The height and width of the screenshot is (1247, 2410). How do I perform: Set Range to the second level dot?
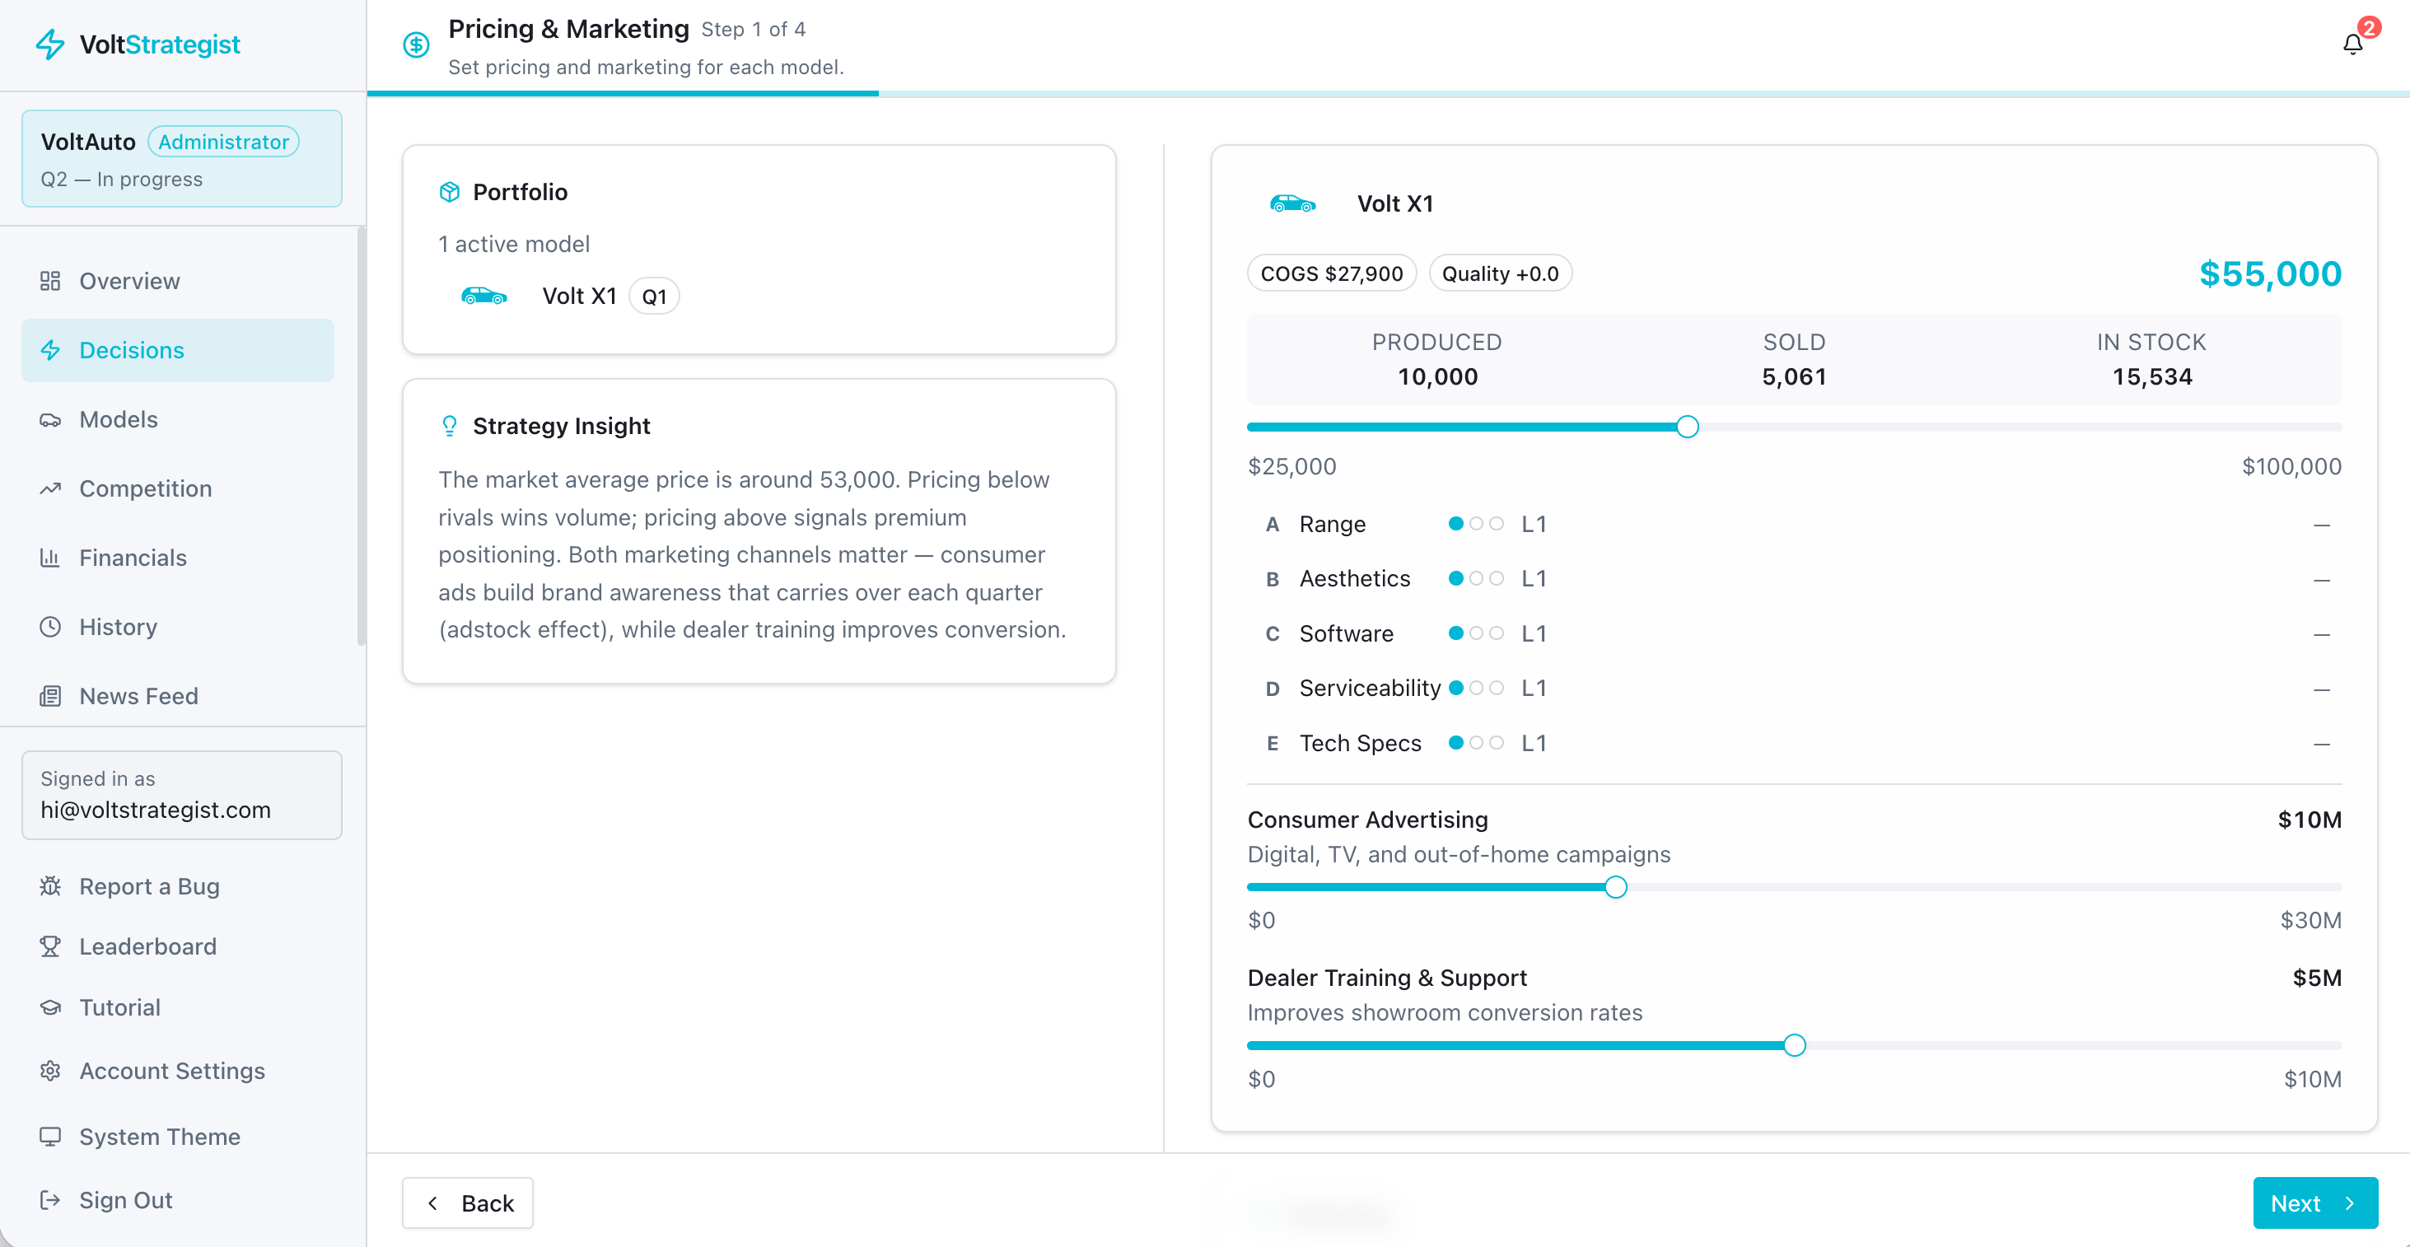click(x=1478, y=524)
